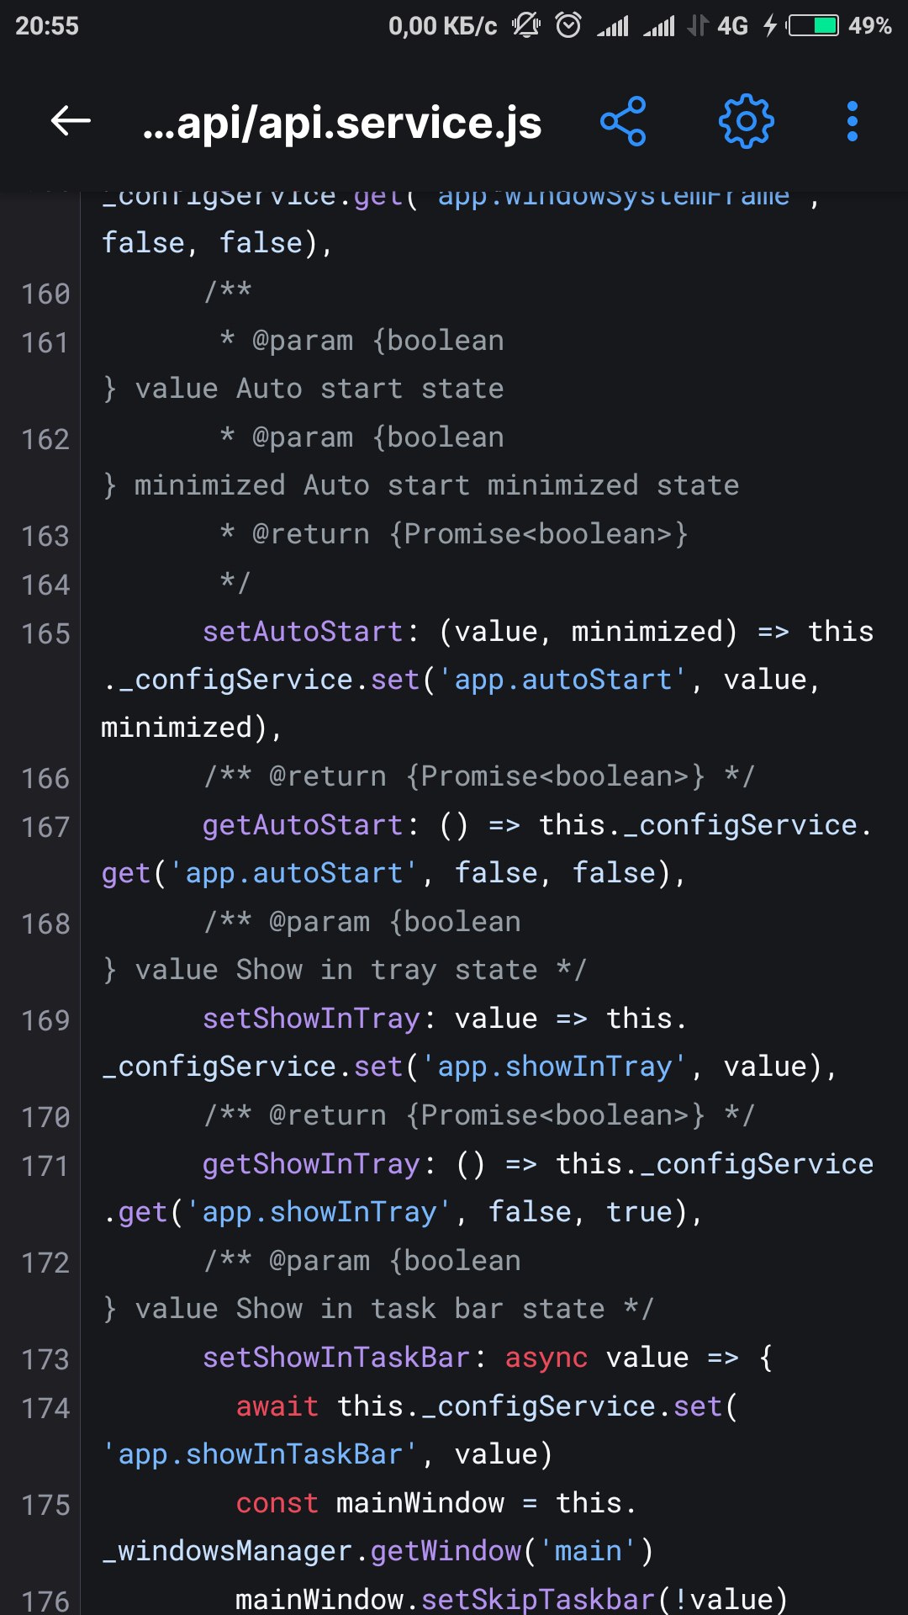Tap the charging bolt status icon
This screenshot has height=1615, width=908.
pos(769,25)
